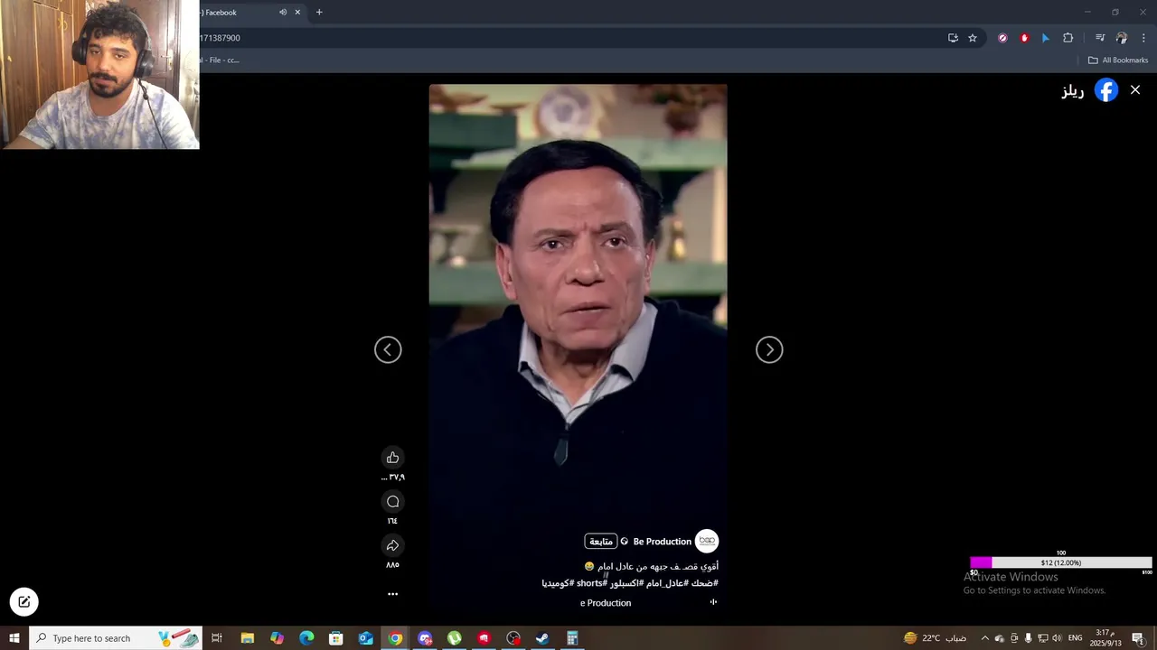Click the install app icon in address bar
Viewport: 1157px width, 650px height.
953,38
